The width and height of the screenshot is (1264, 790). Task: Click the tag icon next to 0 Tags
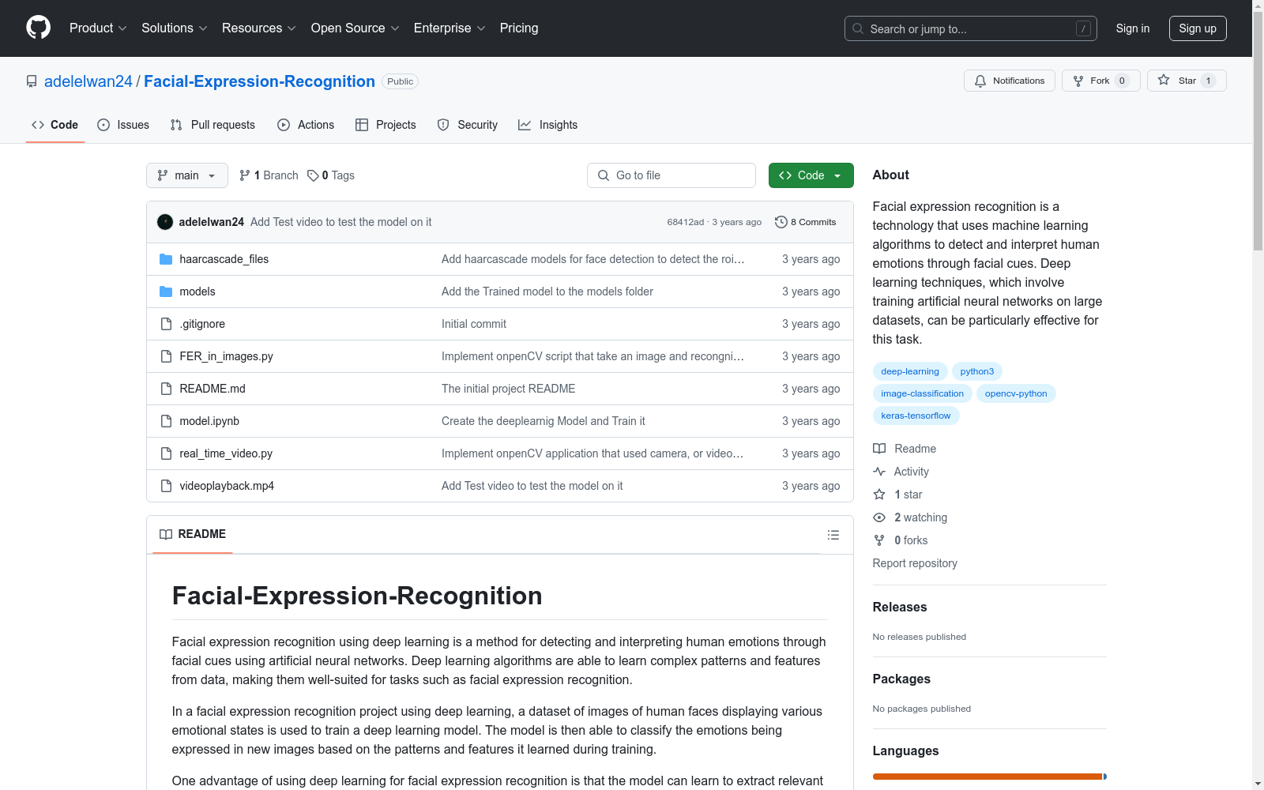[x=313, y=175]
